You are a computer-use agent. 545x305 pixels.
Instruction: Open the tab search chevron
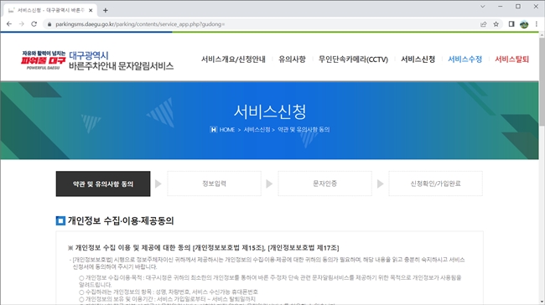tap(482, 6)
